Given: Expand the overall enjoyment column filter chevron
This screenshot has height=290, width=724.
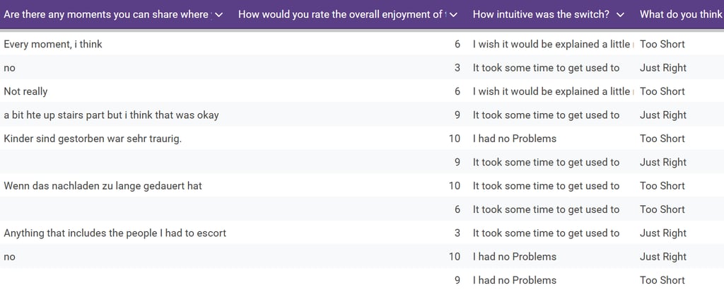Looking at the screenshot, I should (x=453, y=14).
